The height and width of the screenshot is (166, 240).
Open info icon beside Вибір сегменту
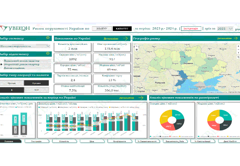coord(48,38)
